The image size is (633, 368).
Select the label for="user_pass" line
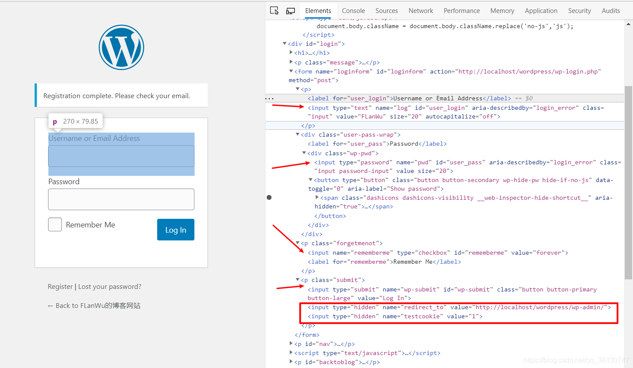pos(377,144)
